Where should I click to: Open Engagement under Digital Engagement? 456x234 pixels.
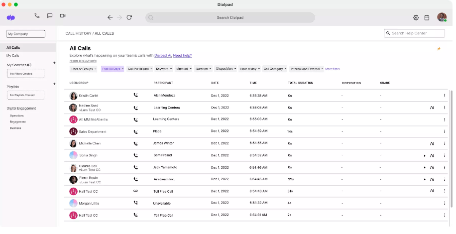(x=18, y=122)
